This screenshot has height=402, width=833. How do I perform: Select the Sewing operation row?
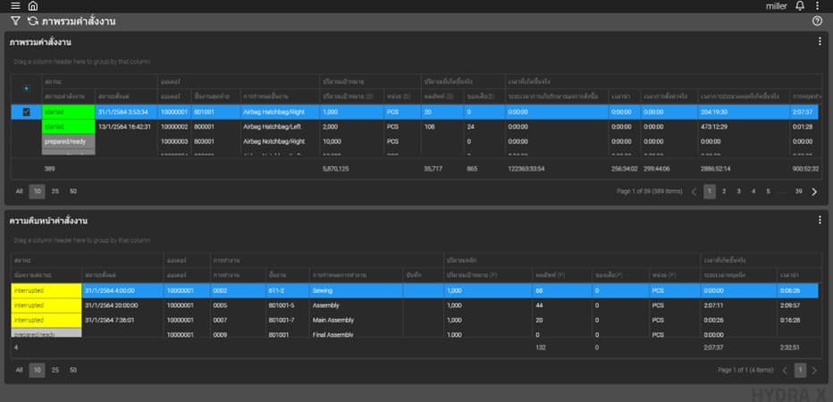click(x=416, y=290)
